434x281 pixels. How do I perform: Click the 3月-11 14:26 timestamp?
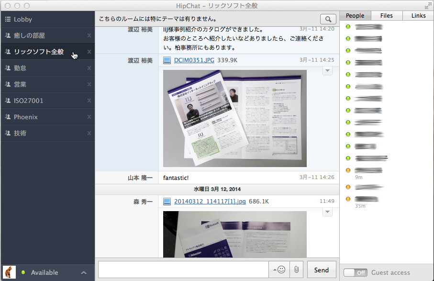(x=317, y=177)
